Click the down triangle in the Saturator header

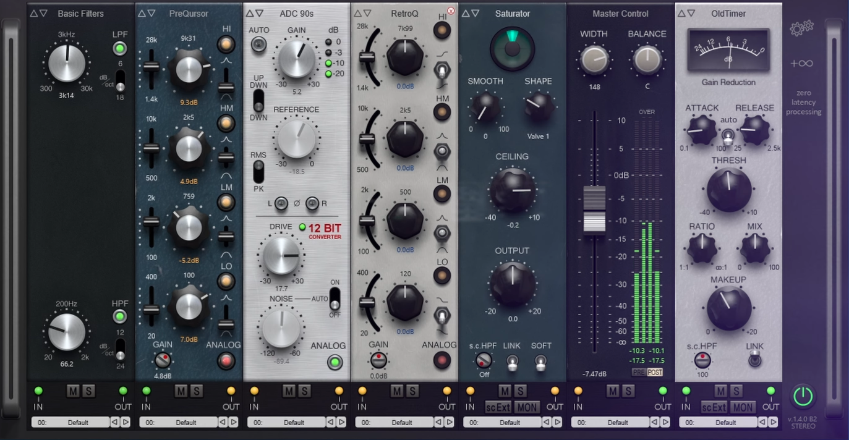475,13
